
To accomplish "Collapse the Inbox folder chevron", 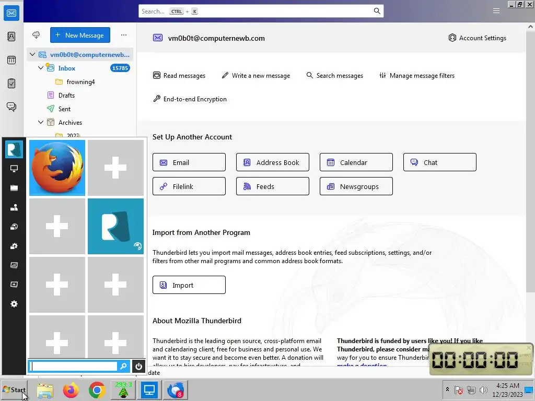I will coord(41,68).
